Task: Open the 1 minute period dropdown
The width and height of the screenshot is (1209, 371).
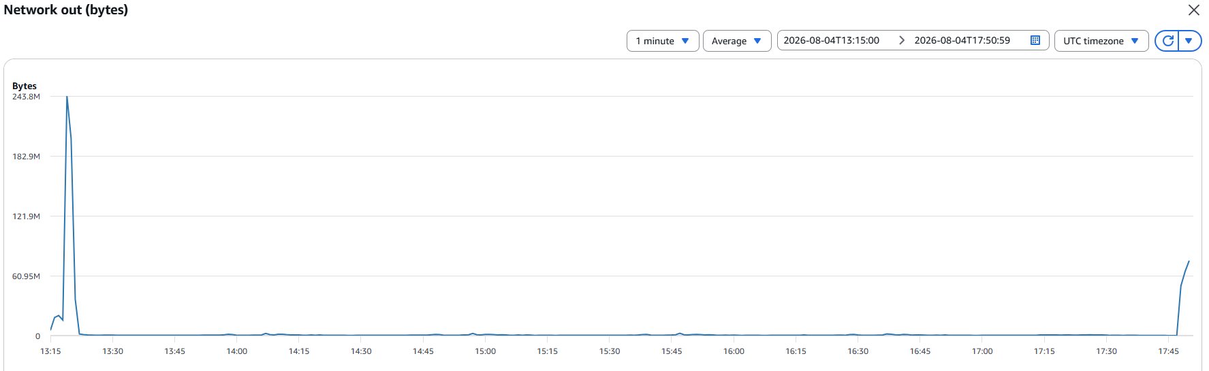Action: (663, 41)
